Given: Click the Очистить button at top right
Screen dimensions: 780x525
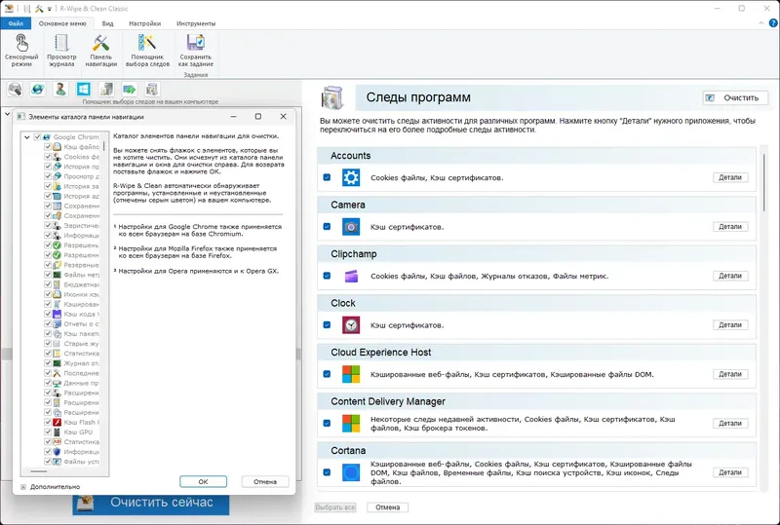Looking at the screenshot, I should [735, 98].
